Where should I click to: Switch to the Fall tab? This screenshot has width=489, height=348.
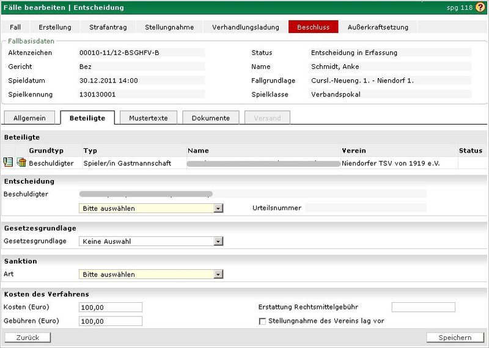tap(15, 27)
